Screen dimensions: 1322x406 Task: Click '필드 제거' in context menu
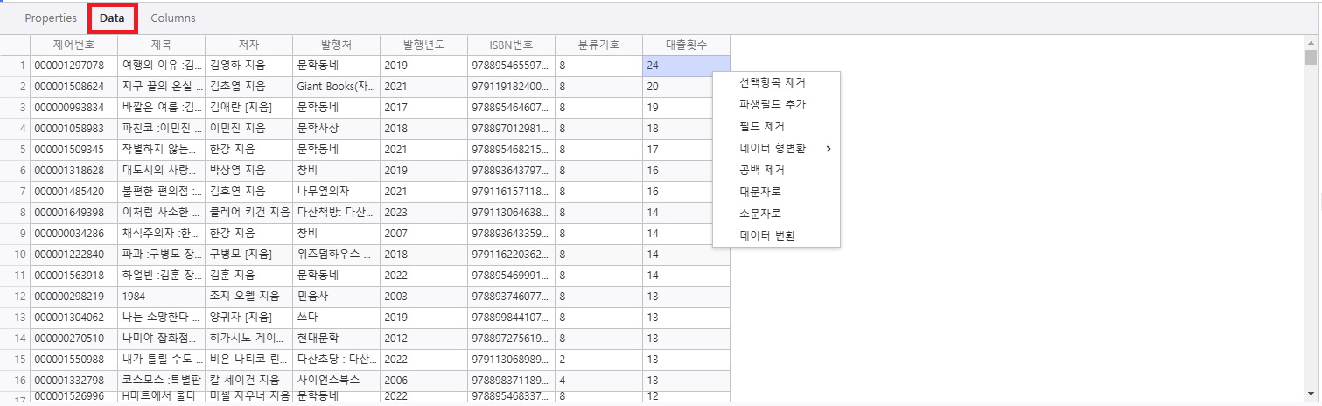[x=761, y=127]
